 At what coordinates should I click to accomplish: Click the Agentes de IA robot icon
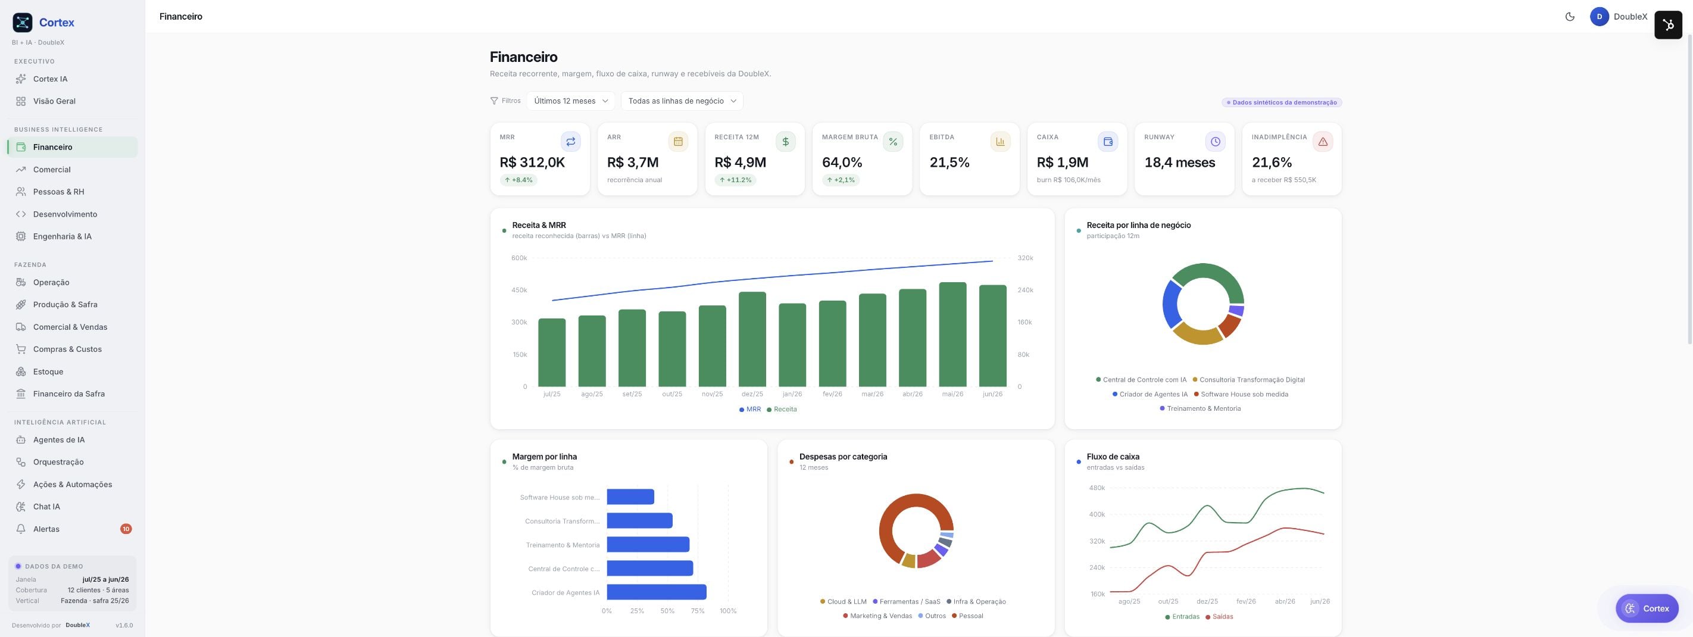[21, 440]
